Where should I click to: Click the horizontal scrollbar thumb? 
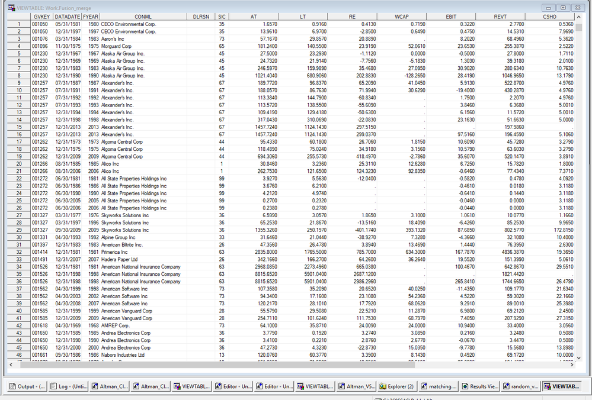217,364
